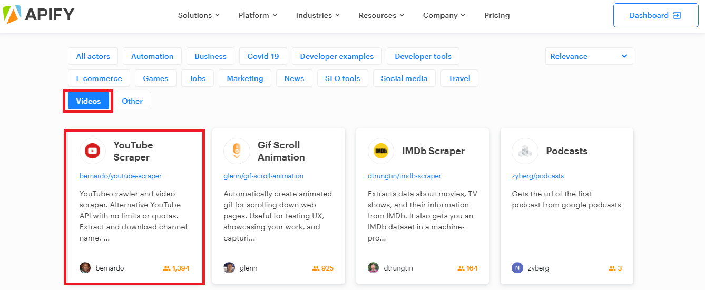
Task: Open the Podcasts actor icon
Action: [x=525, y=151]
